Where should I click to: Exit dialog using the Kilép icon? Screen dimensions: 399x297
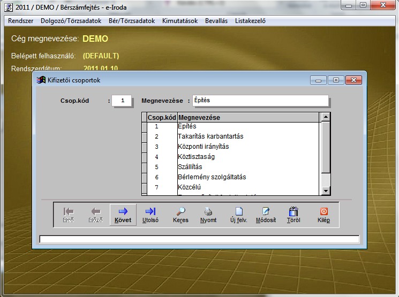click(x=323, y=215)
